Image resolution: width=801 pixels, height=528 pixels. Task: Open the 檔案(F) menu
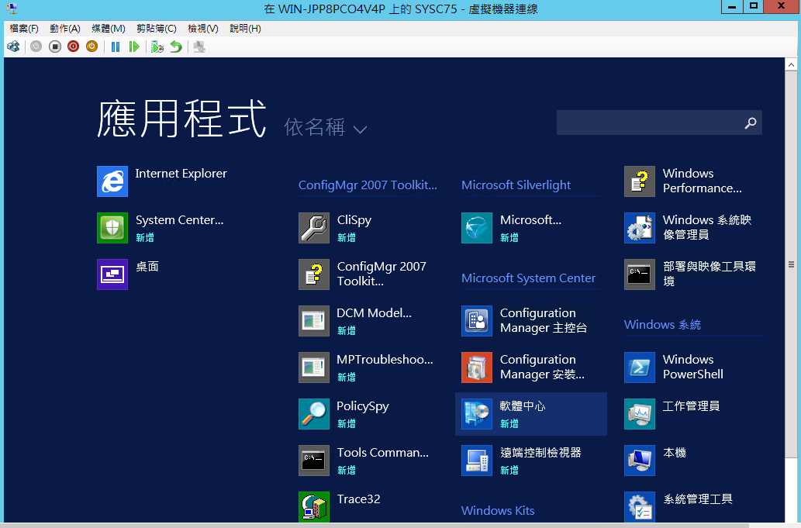point(24,29)
